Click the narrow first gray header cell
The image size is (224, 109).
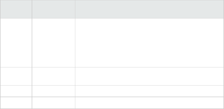(x=16, y=9)
